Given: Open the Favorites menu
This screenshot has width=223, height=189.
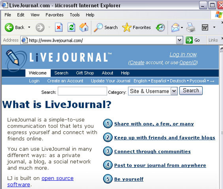Looking at the screenshot, I should pyautogui.click(x=55, y=15).
